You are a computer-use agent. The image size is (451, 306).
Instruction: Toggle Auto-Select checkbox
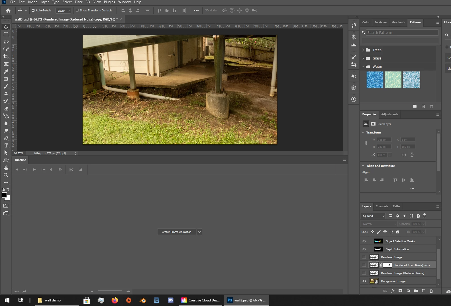point(33,11)
